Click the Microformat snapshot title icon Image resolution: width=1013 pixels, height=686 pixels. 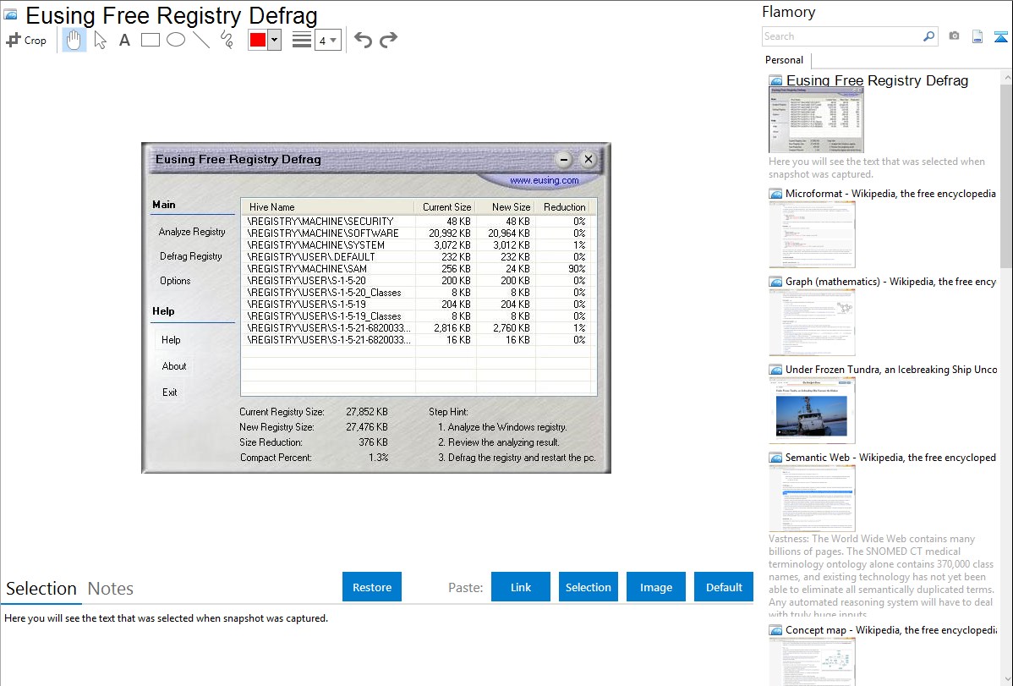click(x=775, y=194)
